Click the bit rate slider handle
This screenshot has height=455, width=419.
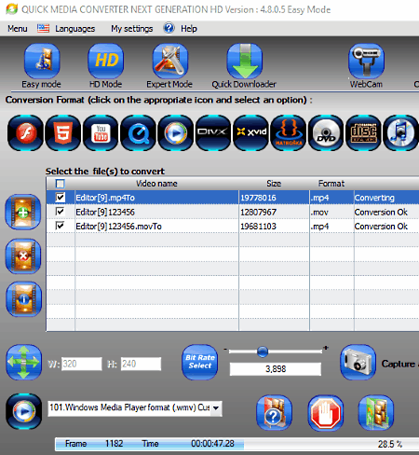click(x=263, y=352)
